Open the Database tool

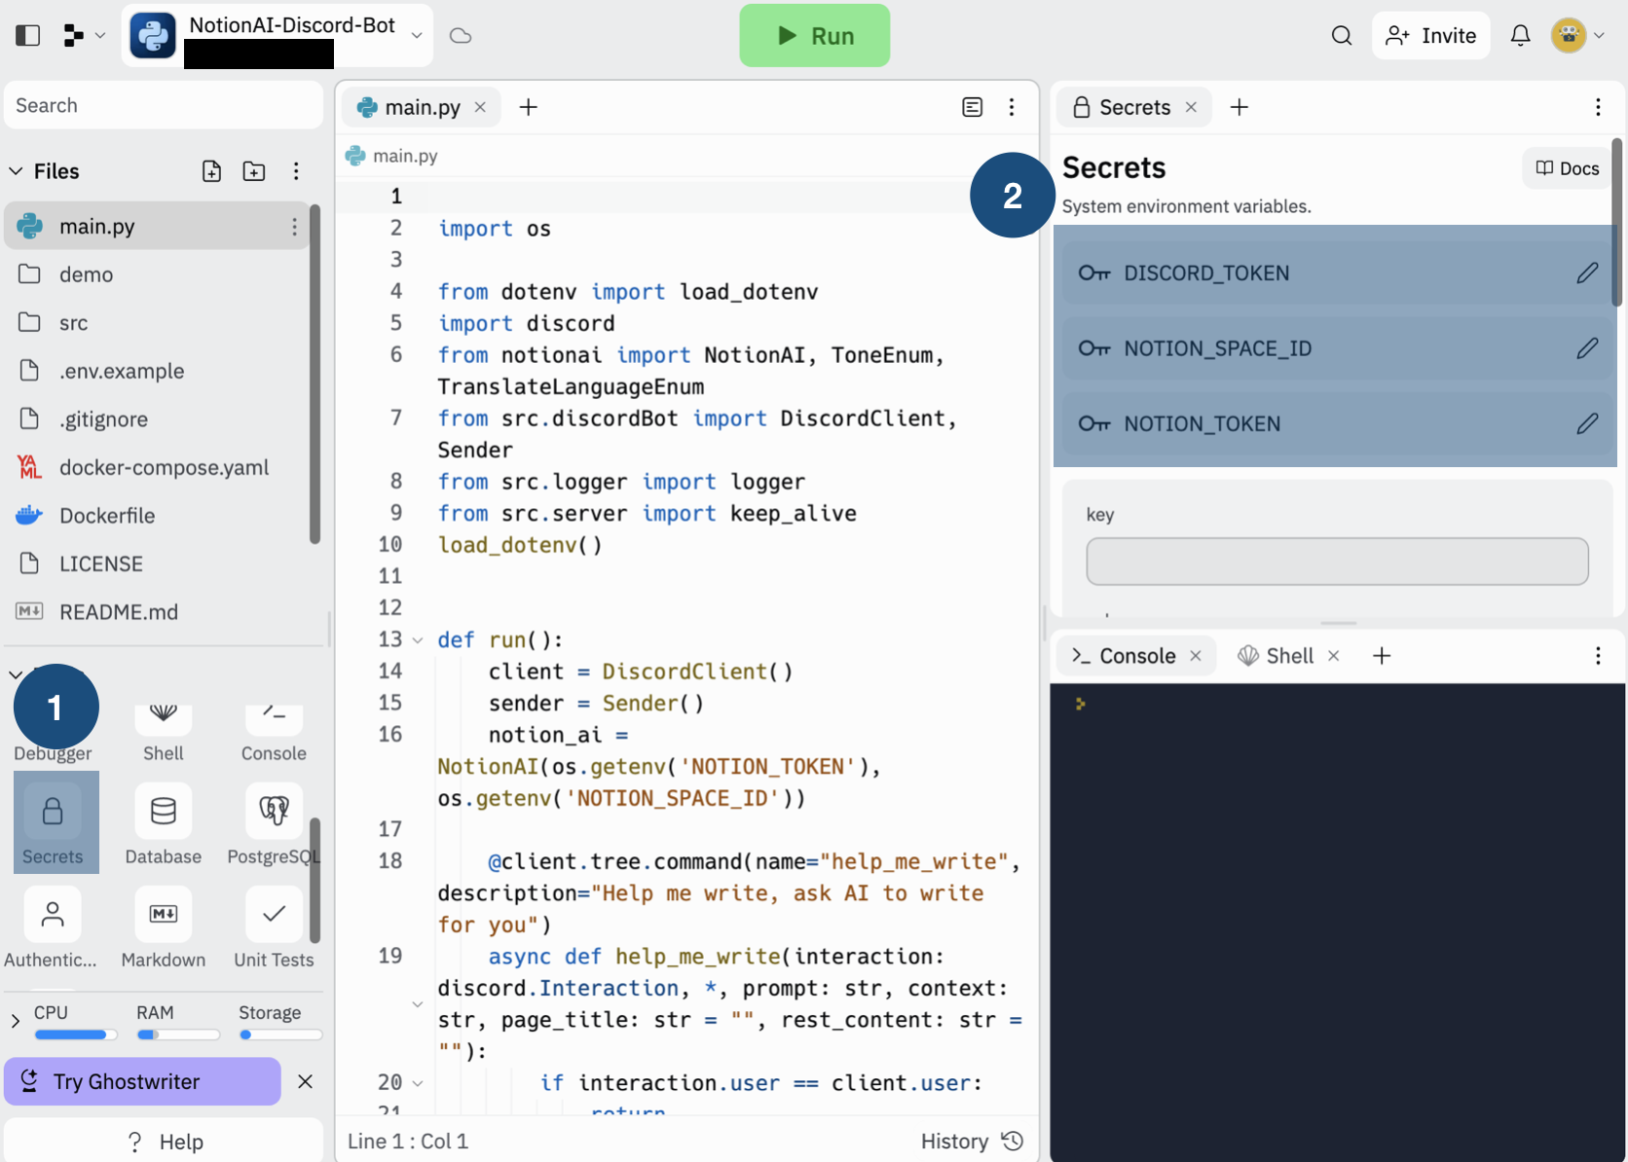(x=164, y=822)
